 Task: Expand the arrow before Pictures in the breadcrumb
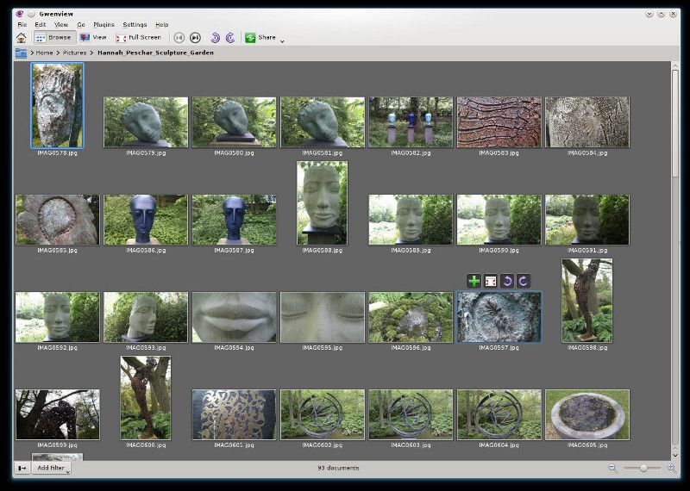[x=58, y=53]
